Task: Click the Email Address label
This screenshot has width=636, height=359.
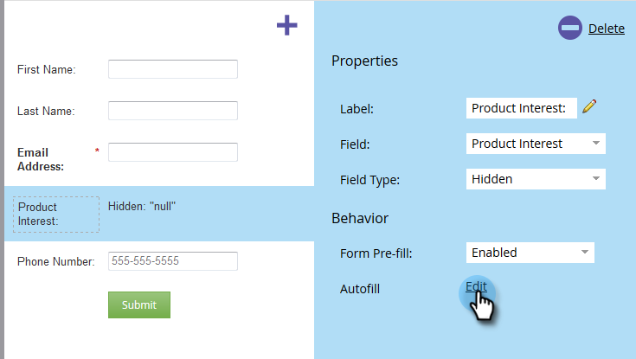Action: tap(41, 159)
